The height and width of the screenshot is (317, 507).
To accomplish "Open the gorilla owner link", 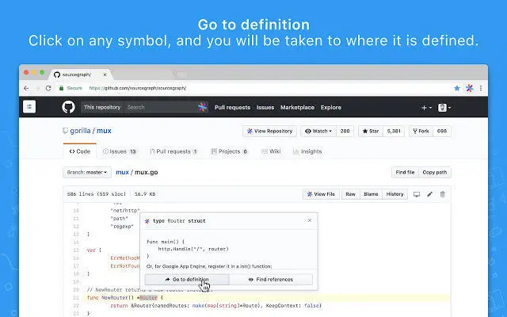I will click(x=80, y=131).
